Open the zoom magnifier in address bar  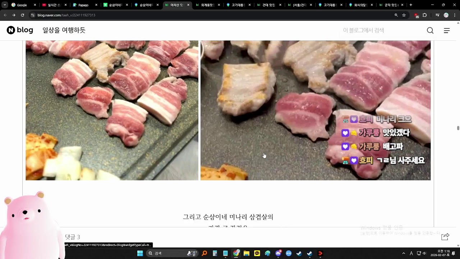point(396,15)
